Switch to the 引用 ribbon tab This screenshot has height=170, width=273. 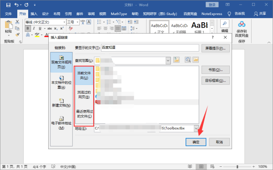coord(68,14)
